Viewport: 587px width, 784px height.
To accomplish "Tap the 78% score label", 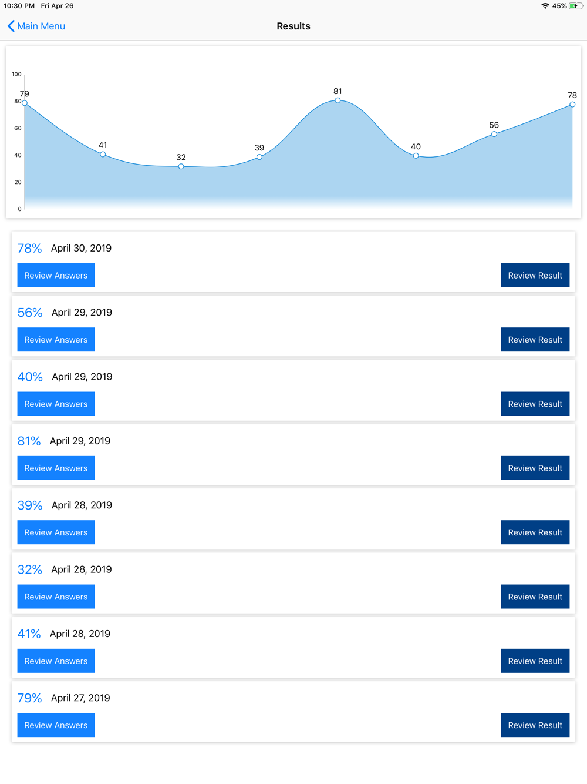I will pyautogui.click(x=29, y=248).
